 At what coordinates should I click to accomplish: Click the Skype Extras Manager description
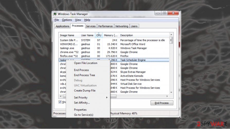pyautogui.click(x=133, y=72)
